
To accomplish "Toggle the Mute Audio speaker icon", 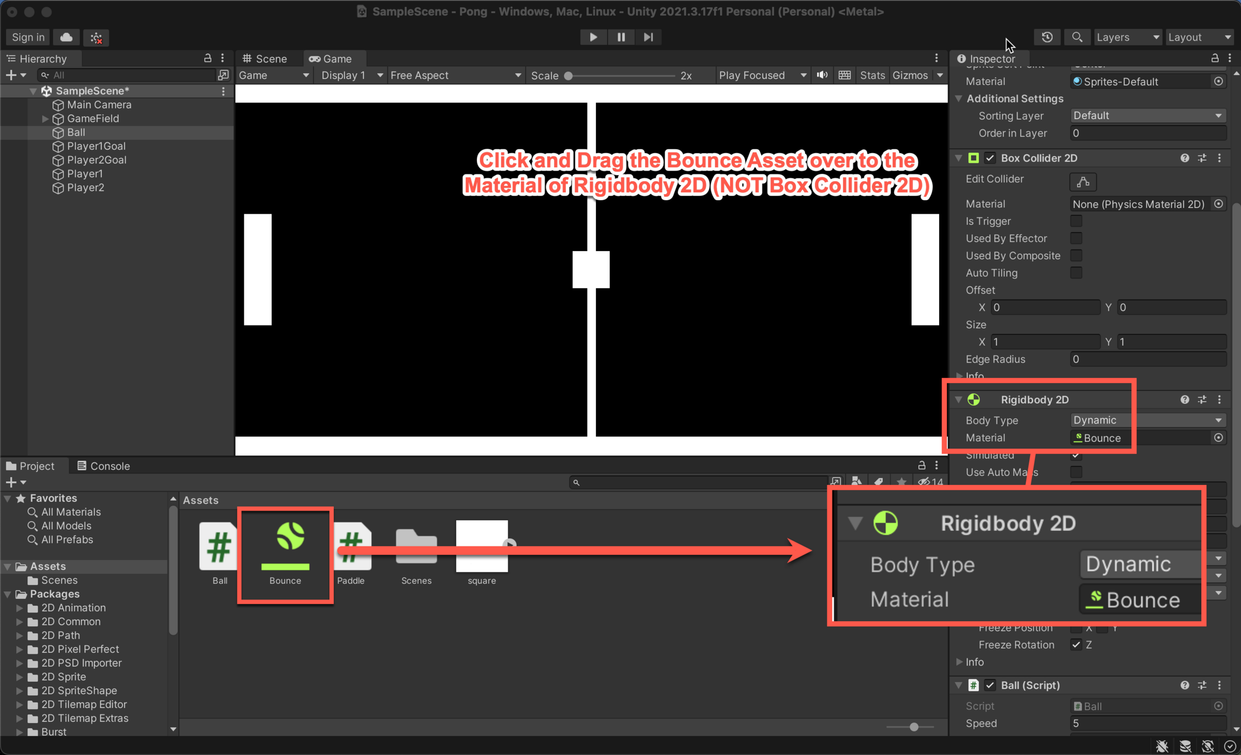I will pos(822,75).
